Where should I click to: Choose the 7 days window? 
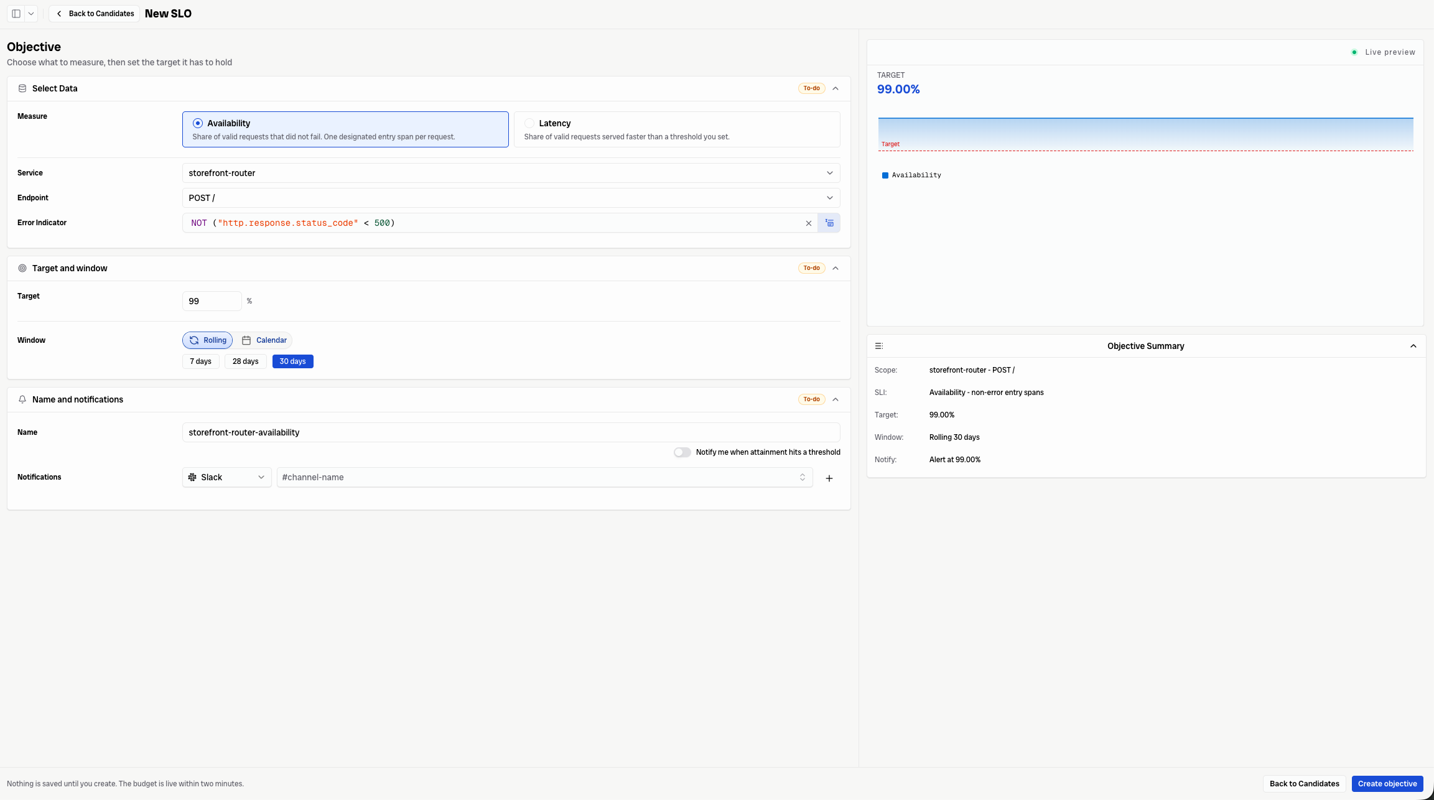pos(200,361)
